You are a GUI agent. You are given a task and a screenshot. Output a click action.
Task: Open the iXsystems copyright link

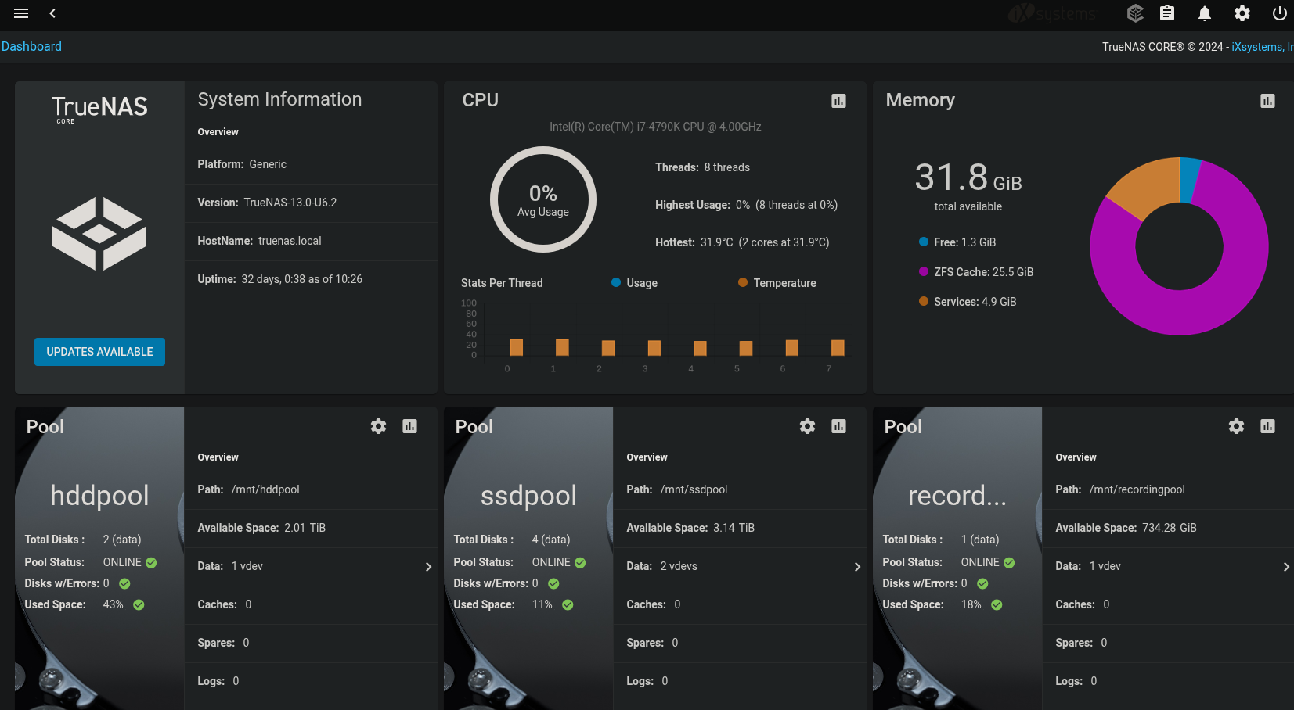click(x=1262, y=47)
